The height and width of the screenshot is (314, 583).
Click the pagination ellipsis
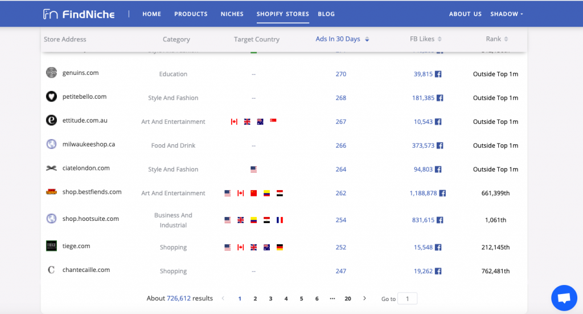(332, 299)
